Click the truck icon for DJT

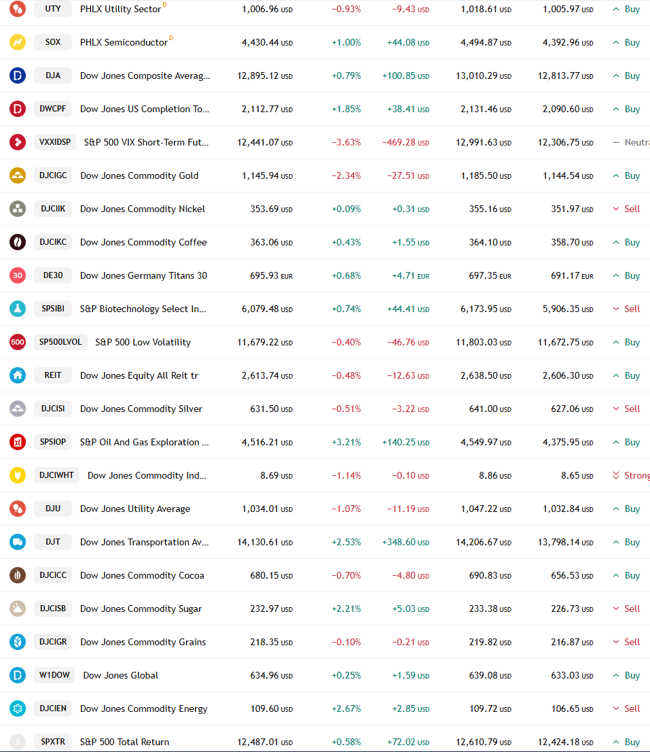18,542
